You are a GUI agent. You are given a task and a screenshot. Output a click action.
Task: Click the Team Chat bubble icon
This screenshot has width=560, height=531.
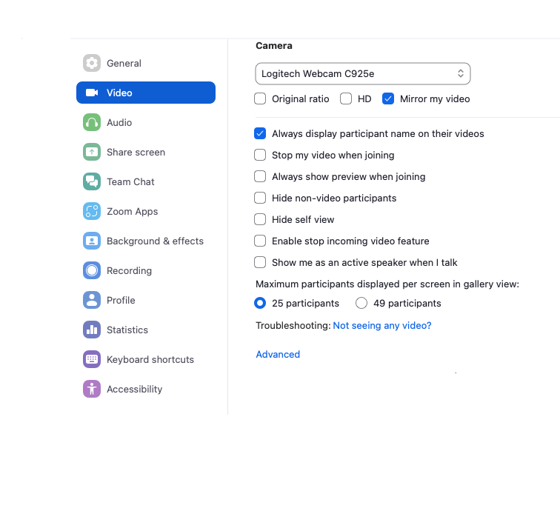point(92,181)
